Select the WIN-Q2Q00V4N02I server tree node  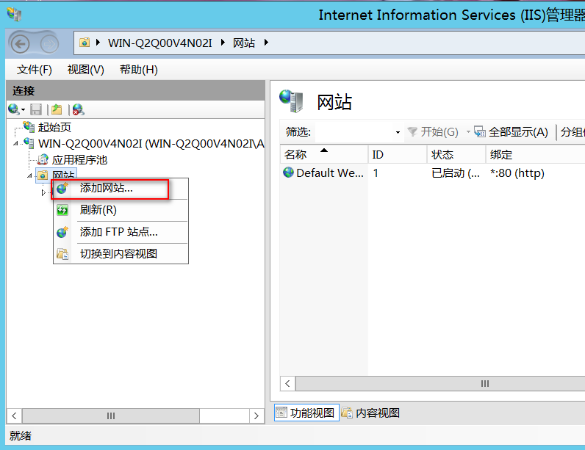[x=151, y=143]
